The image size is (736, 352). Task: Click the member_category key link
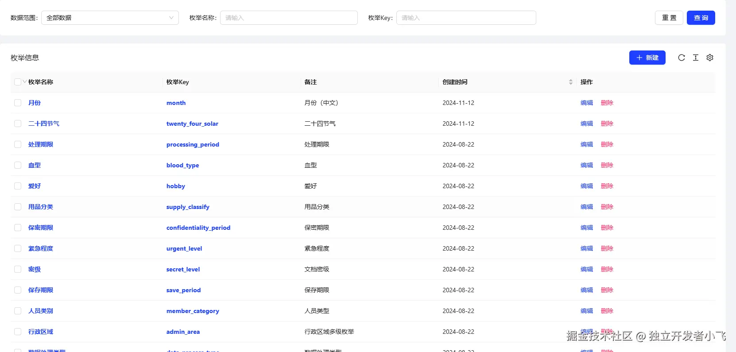[x=193, y=311]
